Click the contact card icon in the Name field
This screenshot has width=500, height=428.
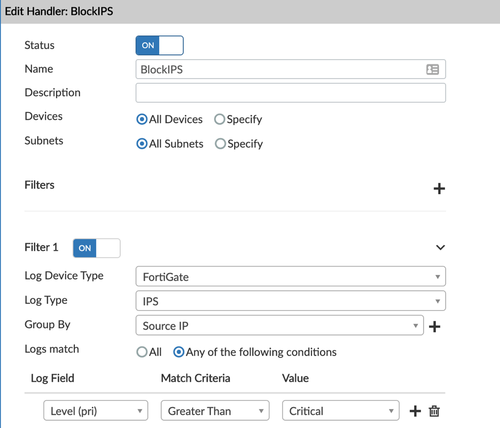pyautogui.click(x=432, y=69)
